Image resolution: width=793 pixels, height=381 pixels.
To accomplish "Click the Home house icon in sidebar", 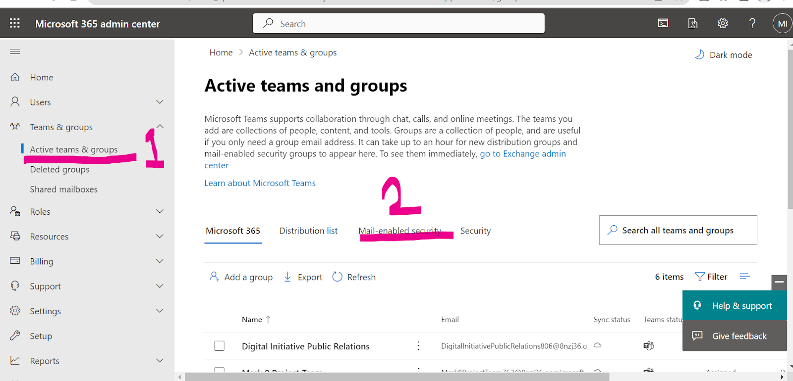I will click(x=15, y=77).
